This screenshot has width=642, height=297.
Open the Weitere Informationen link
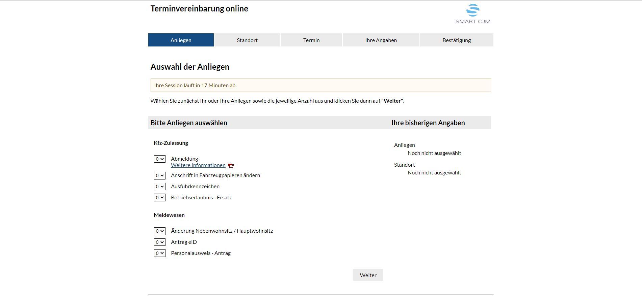(198, 165)
